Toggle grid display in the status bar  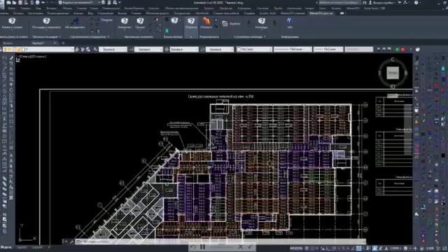[x=307, y=248]
